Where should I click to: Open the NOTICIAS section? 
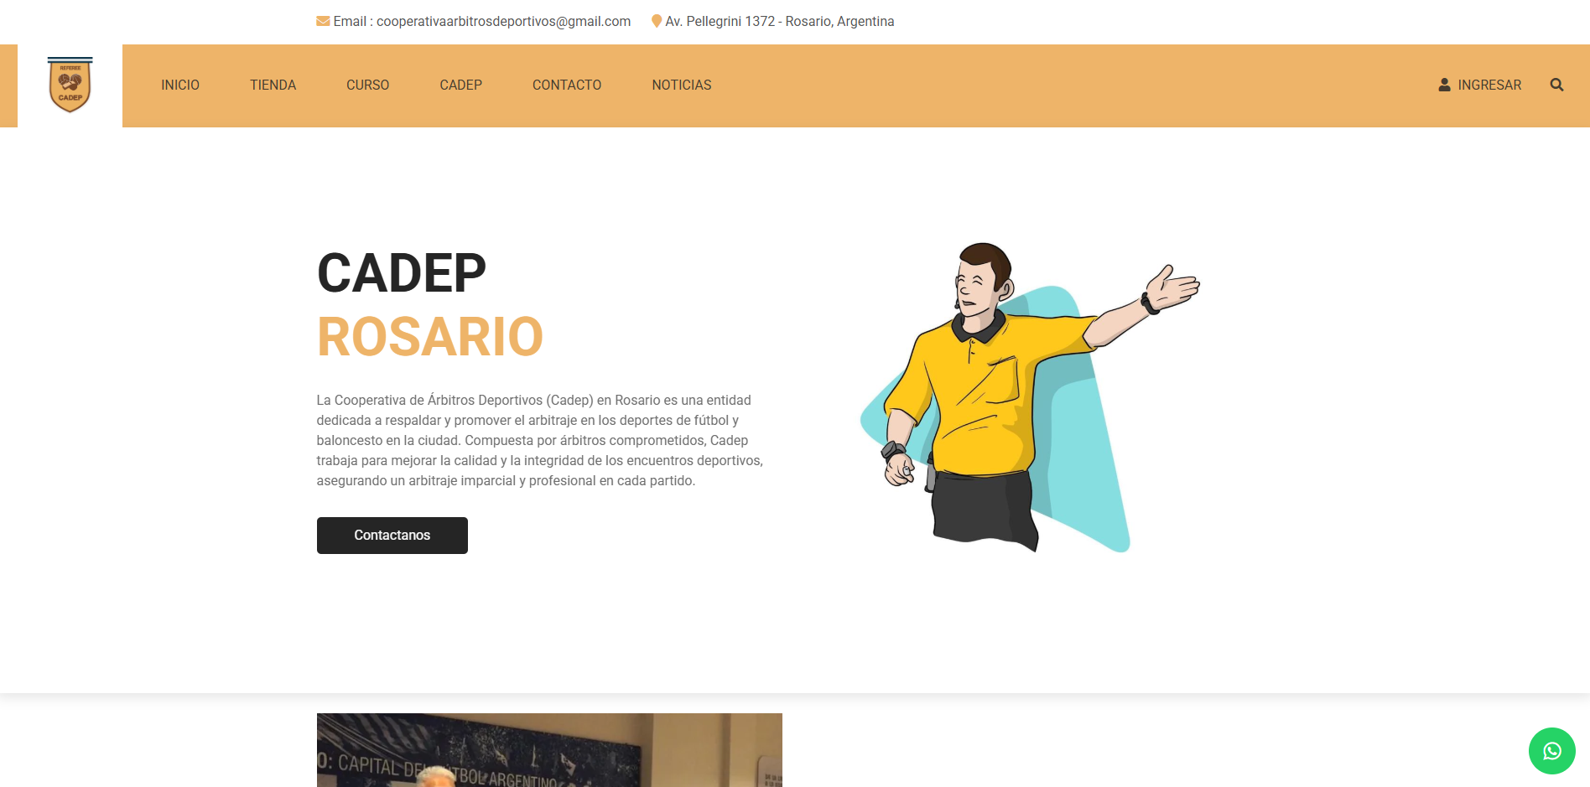tap(682, 85)
